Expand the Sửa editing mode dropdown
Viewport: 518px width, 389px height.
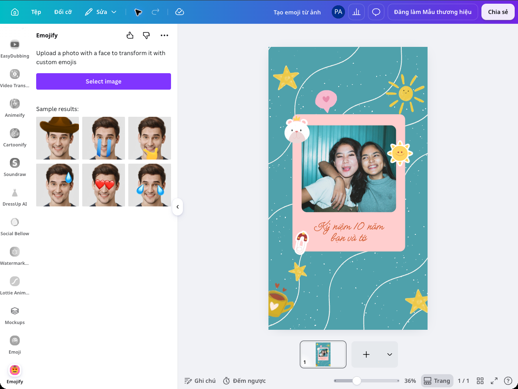[101, 12]
